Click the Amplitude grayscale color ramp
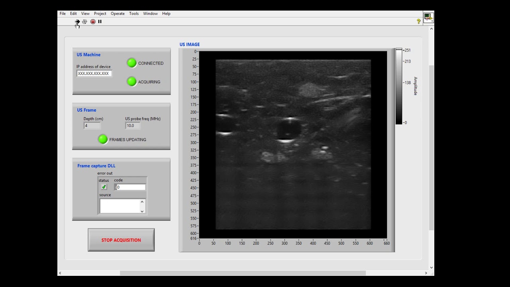This screenshot has height=287, width=510. (399, 86)
